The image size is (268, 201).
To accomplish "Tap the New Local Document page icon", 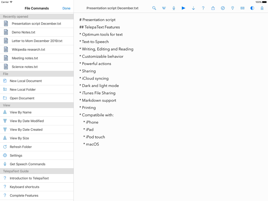I will [5, 81].
